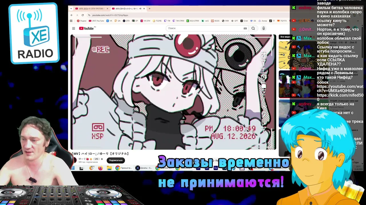
Task: Open the TT TikTok bookmark
Action: [272, 21]
